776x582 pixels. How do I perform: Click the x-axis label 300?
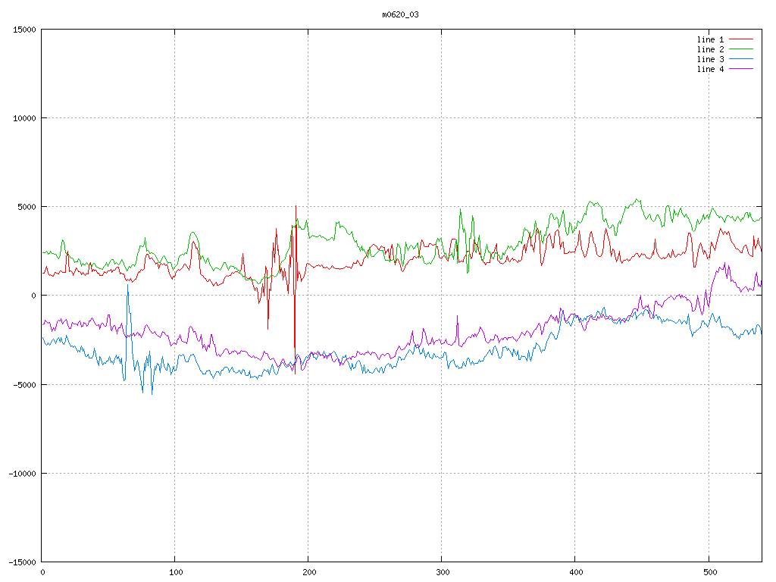point(443,573)
